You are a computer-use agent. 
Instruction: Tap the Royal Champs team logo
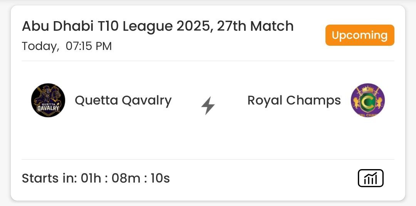[368, 100]
